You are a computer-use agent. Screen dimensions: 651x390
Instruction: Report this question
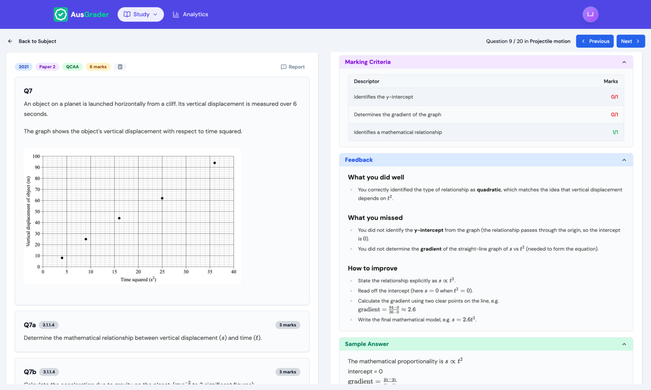[293, 67]
